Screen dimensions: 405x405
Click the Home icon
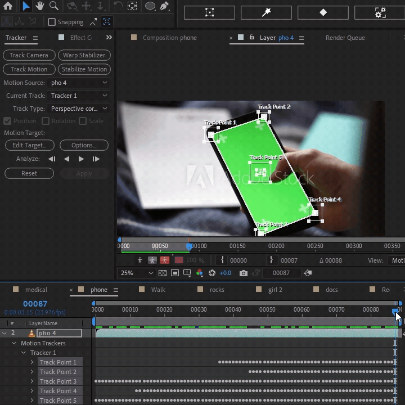tap(8, 6)
